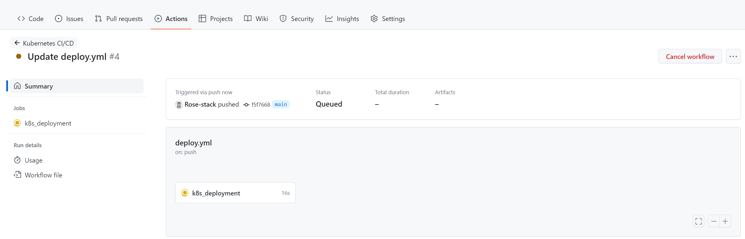Open the three-dot run options menu
The width and height of the screenshot is (745, 239).
coord(733,57)
